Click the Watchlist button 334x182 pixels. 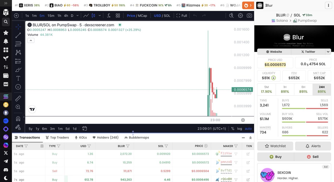pyautogui.click(x=275, y=146)
